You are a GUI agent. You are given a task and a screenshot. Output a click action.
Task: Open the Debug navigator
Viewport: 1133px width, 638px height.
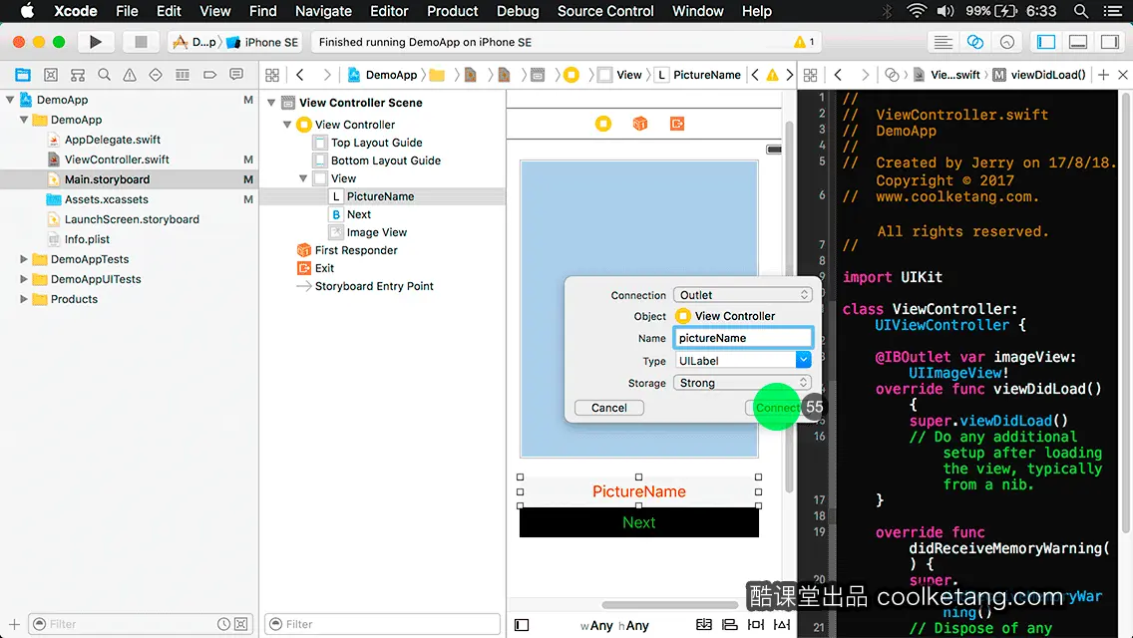(183, 75)
